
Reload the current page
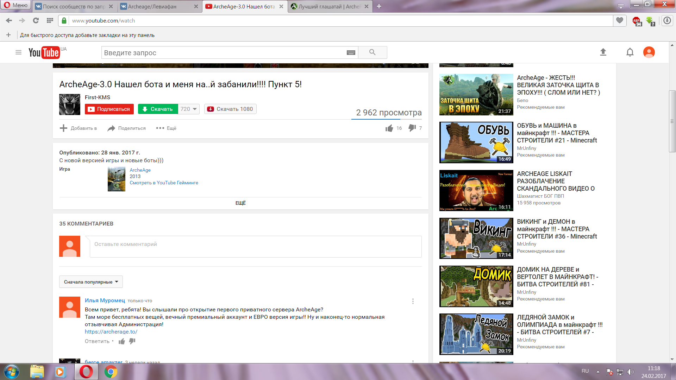pos(36,20)
